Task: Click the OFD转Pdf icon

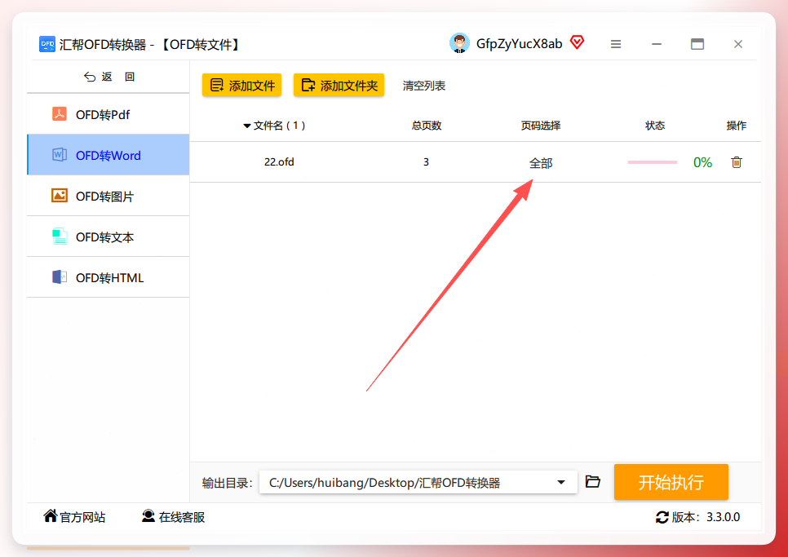Action: [60, 114]
